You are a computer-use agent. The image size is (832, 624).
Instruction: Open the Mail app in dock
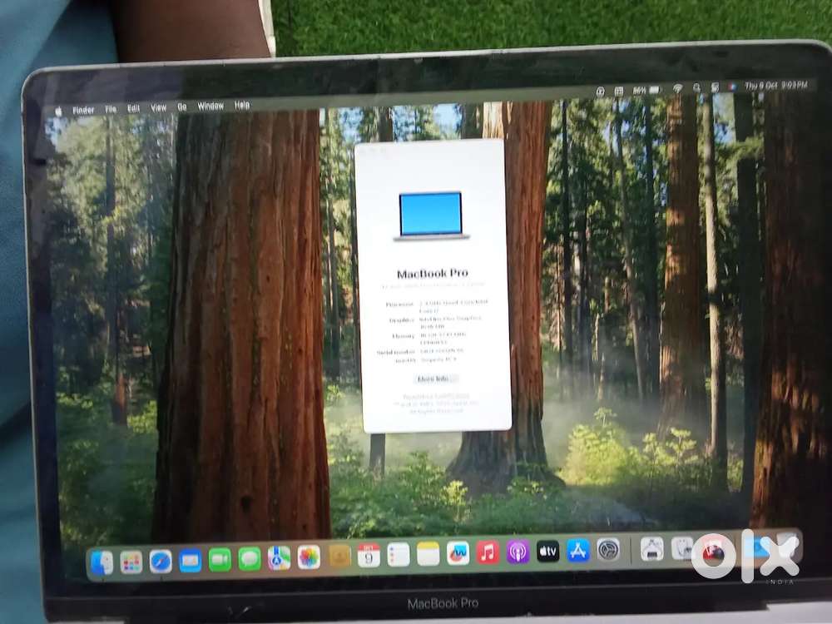pyautogui.click(x=191, y=561)
